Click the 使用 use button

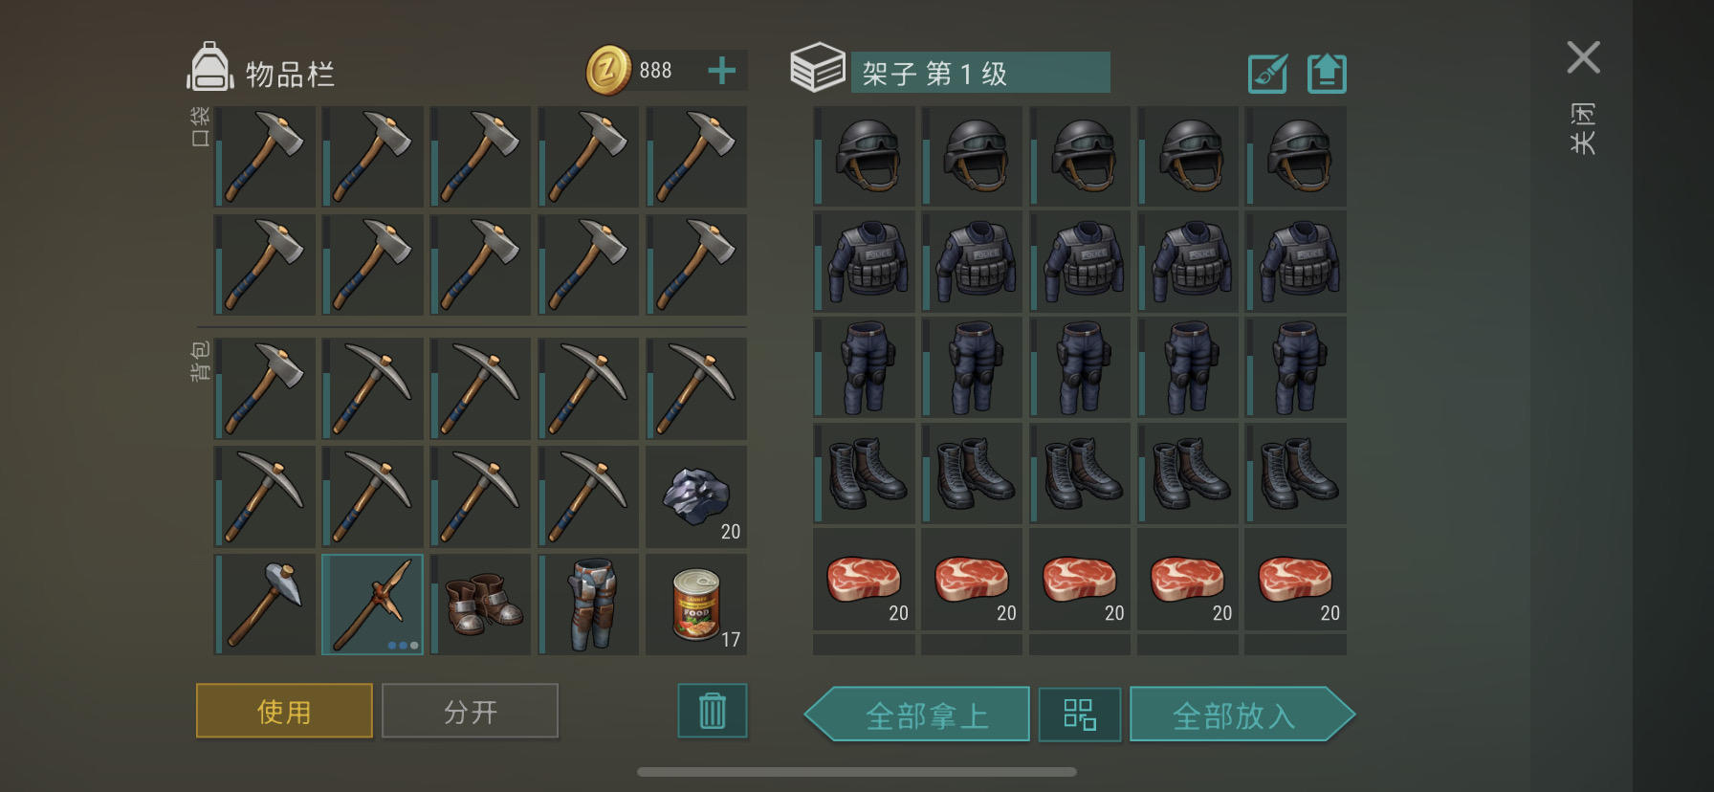[x=284, y=711]
